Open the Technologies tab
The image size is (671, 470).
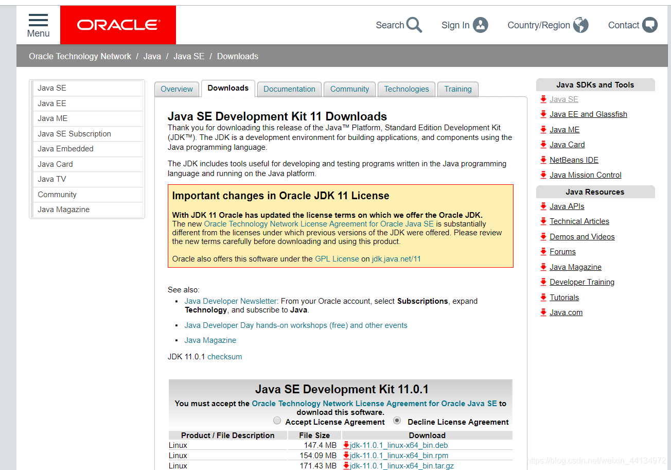pos(407,89)
